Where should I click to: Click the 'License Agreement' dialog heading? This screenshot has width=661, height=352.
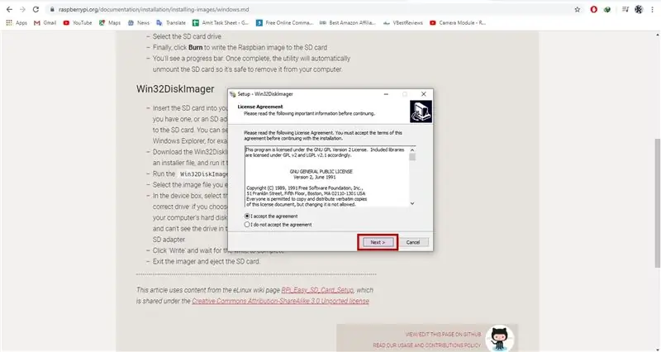tap(260, 107)
